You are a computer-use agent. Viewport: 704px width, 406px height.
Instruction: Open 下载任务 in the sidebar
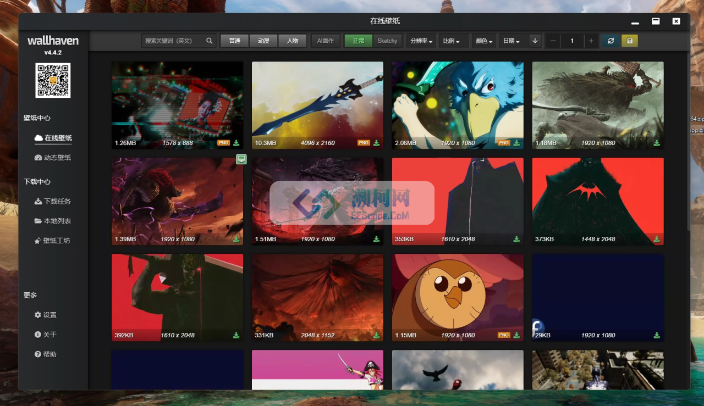click(x=53, y=201)
